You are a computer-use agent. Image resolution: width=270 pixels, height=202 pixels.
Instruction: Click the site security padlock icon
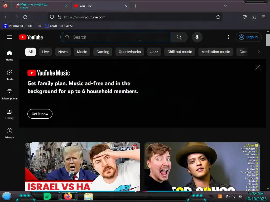pos(59,17)
